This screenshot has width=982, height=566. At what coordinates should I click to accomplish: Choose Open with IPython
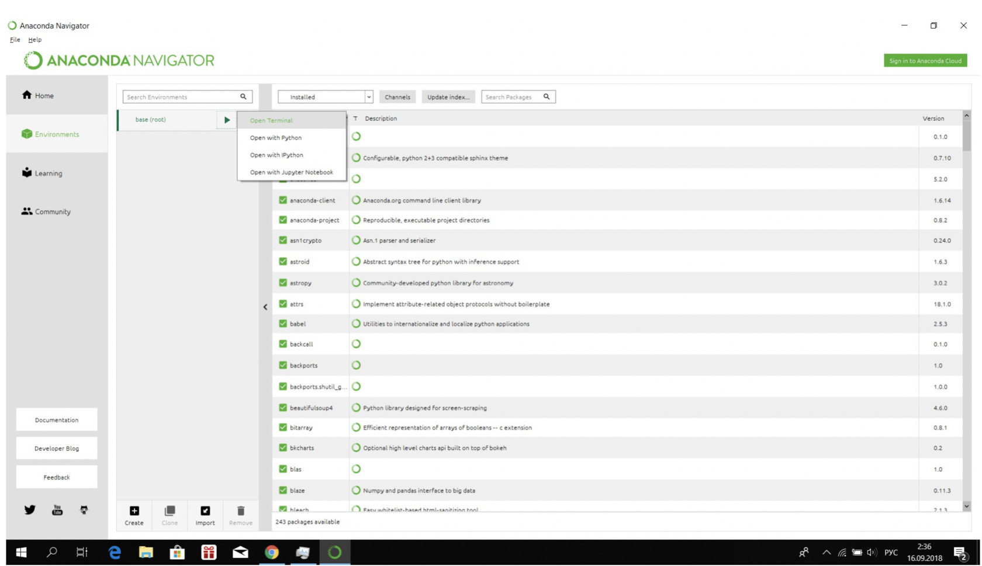[x=292, y=155]
